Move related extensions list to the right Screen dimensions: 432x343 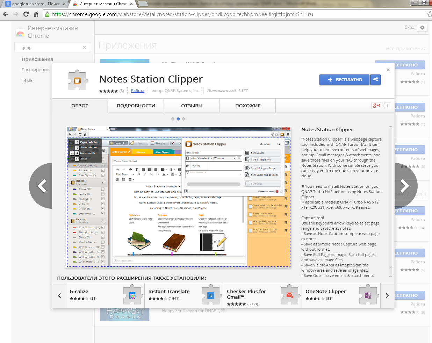click(387, 295)
